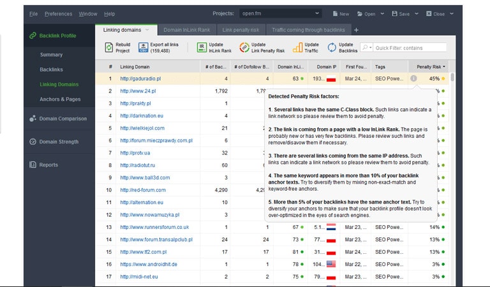Click inside the Quick Filter input field
Image resolution: width=490 pixels, height=287 pixels.
(x=410, y=48)
